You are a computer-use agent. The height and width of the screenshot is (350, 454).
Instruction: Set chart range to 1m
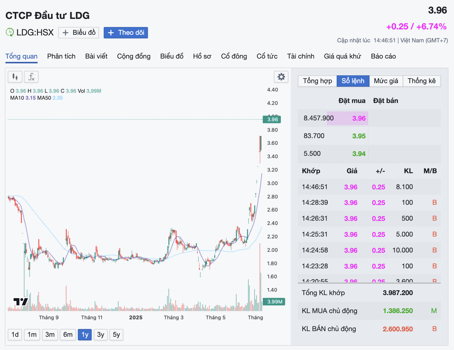tap(32, 335)
